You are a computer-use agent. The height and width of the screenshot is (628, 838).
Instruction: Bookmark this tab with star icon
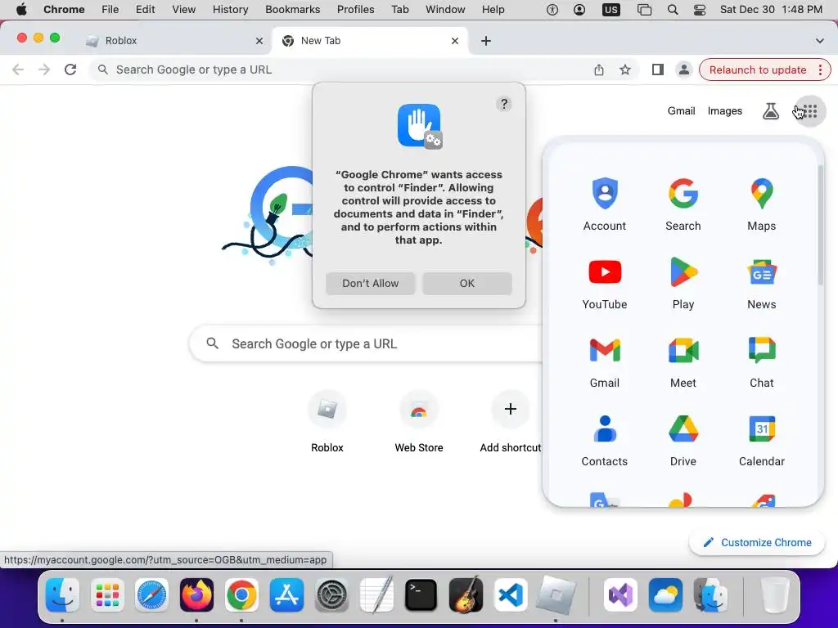coord(624,70)
